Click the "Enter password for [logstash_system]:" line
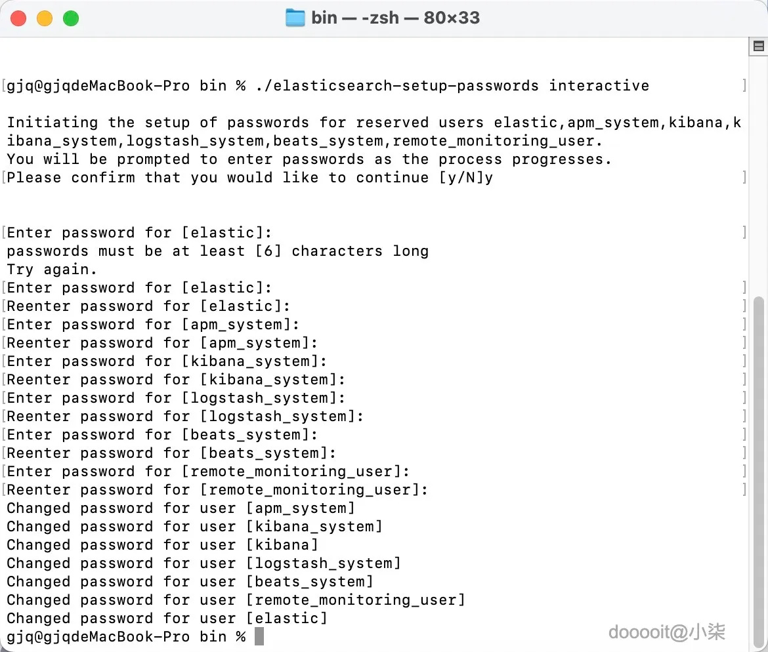Screen dimensions: 768x652 (x=176, y=398)
